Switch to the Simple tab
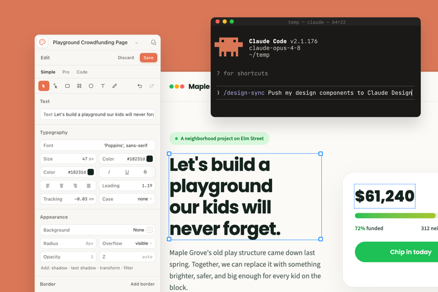 (x=48, y=72)
